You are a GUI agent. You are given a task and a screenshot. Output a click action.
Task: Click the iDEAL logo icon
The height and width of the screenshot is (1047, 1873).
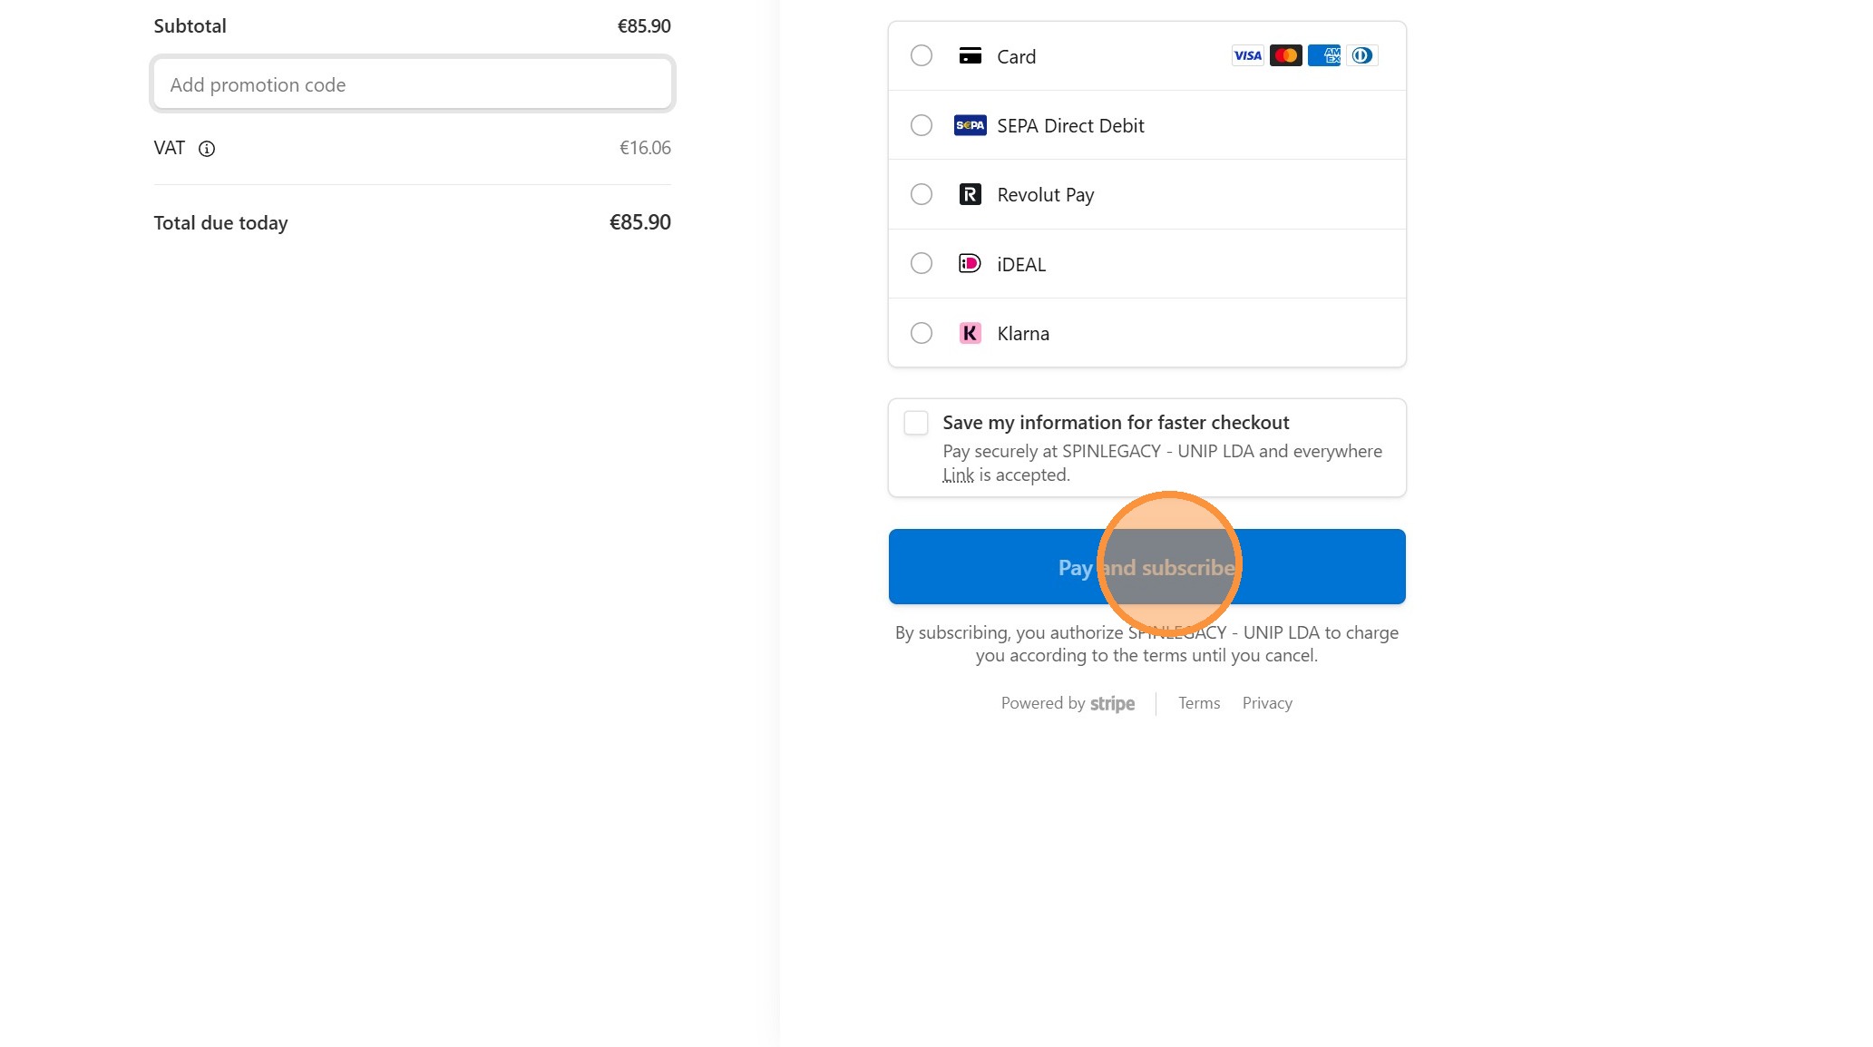(970, 264)
